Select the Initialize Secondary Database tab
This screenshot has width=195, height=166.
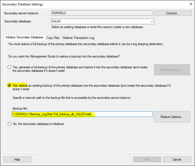coord(25,37)
